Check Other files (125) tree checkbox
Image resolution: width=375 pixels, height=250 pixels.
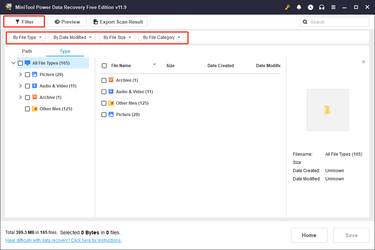27,109
